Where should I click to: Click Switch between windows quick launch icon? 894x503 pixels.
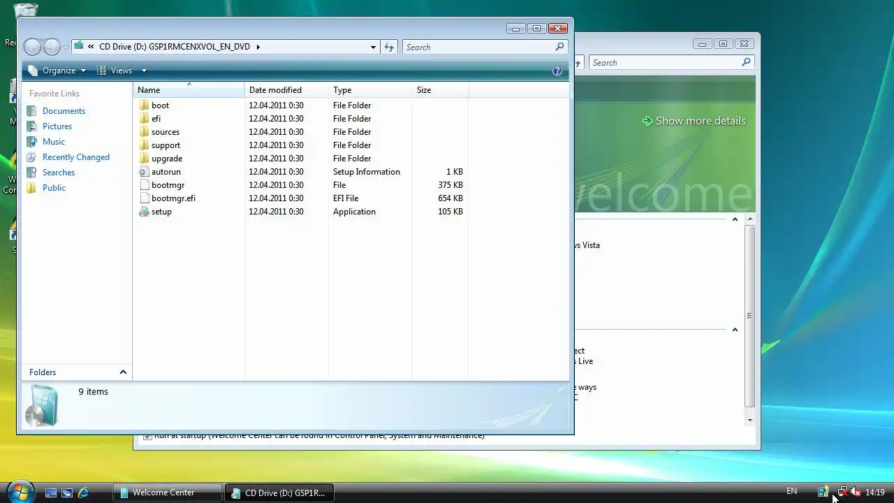67,493
